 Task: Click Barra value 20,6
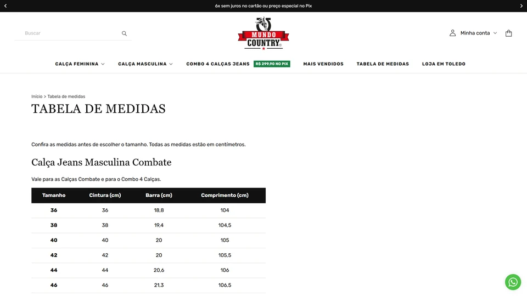[x=159, y=270]
